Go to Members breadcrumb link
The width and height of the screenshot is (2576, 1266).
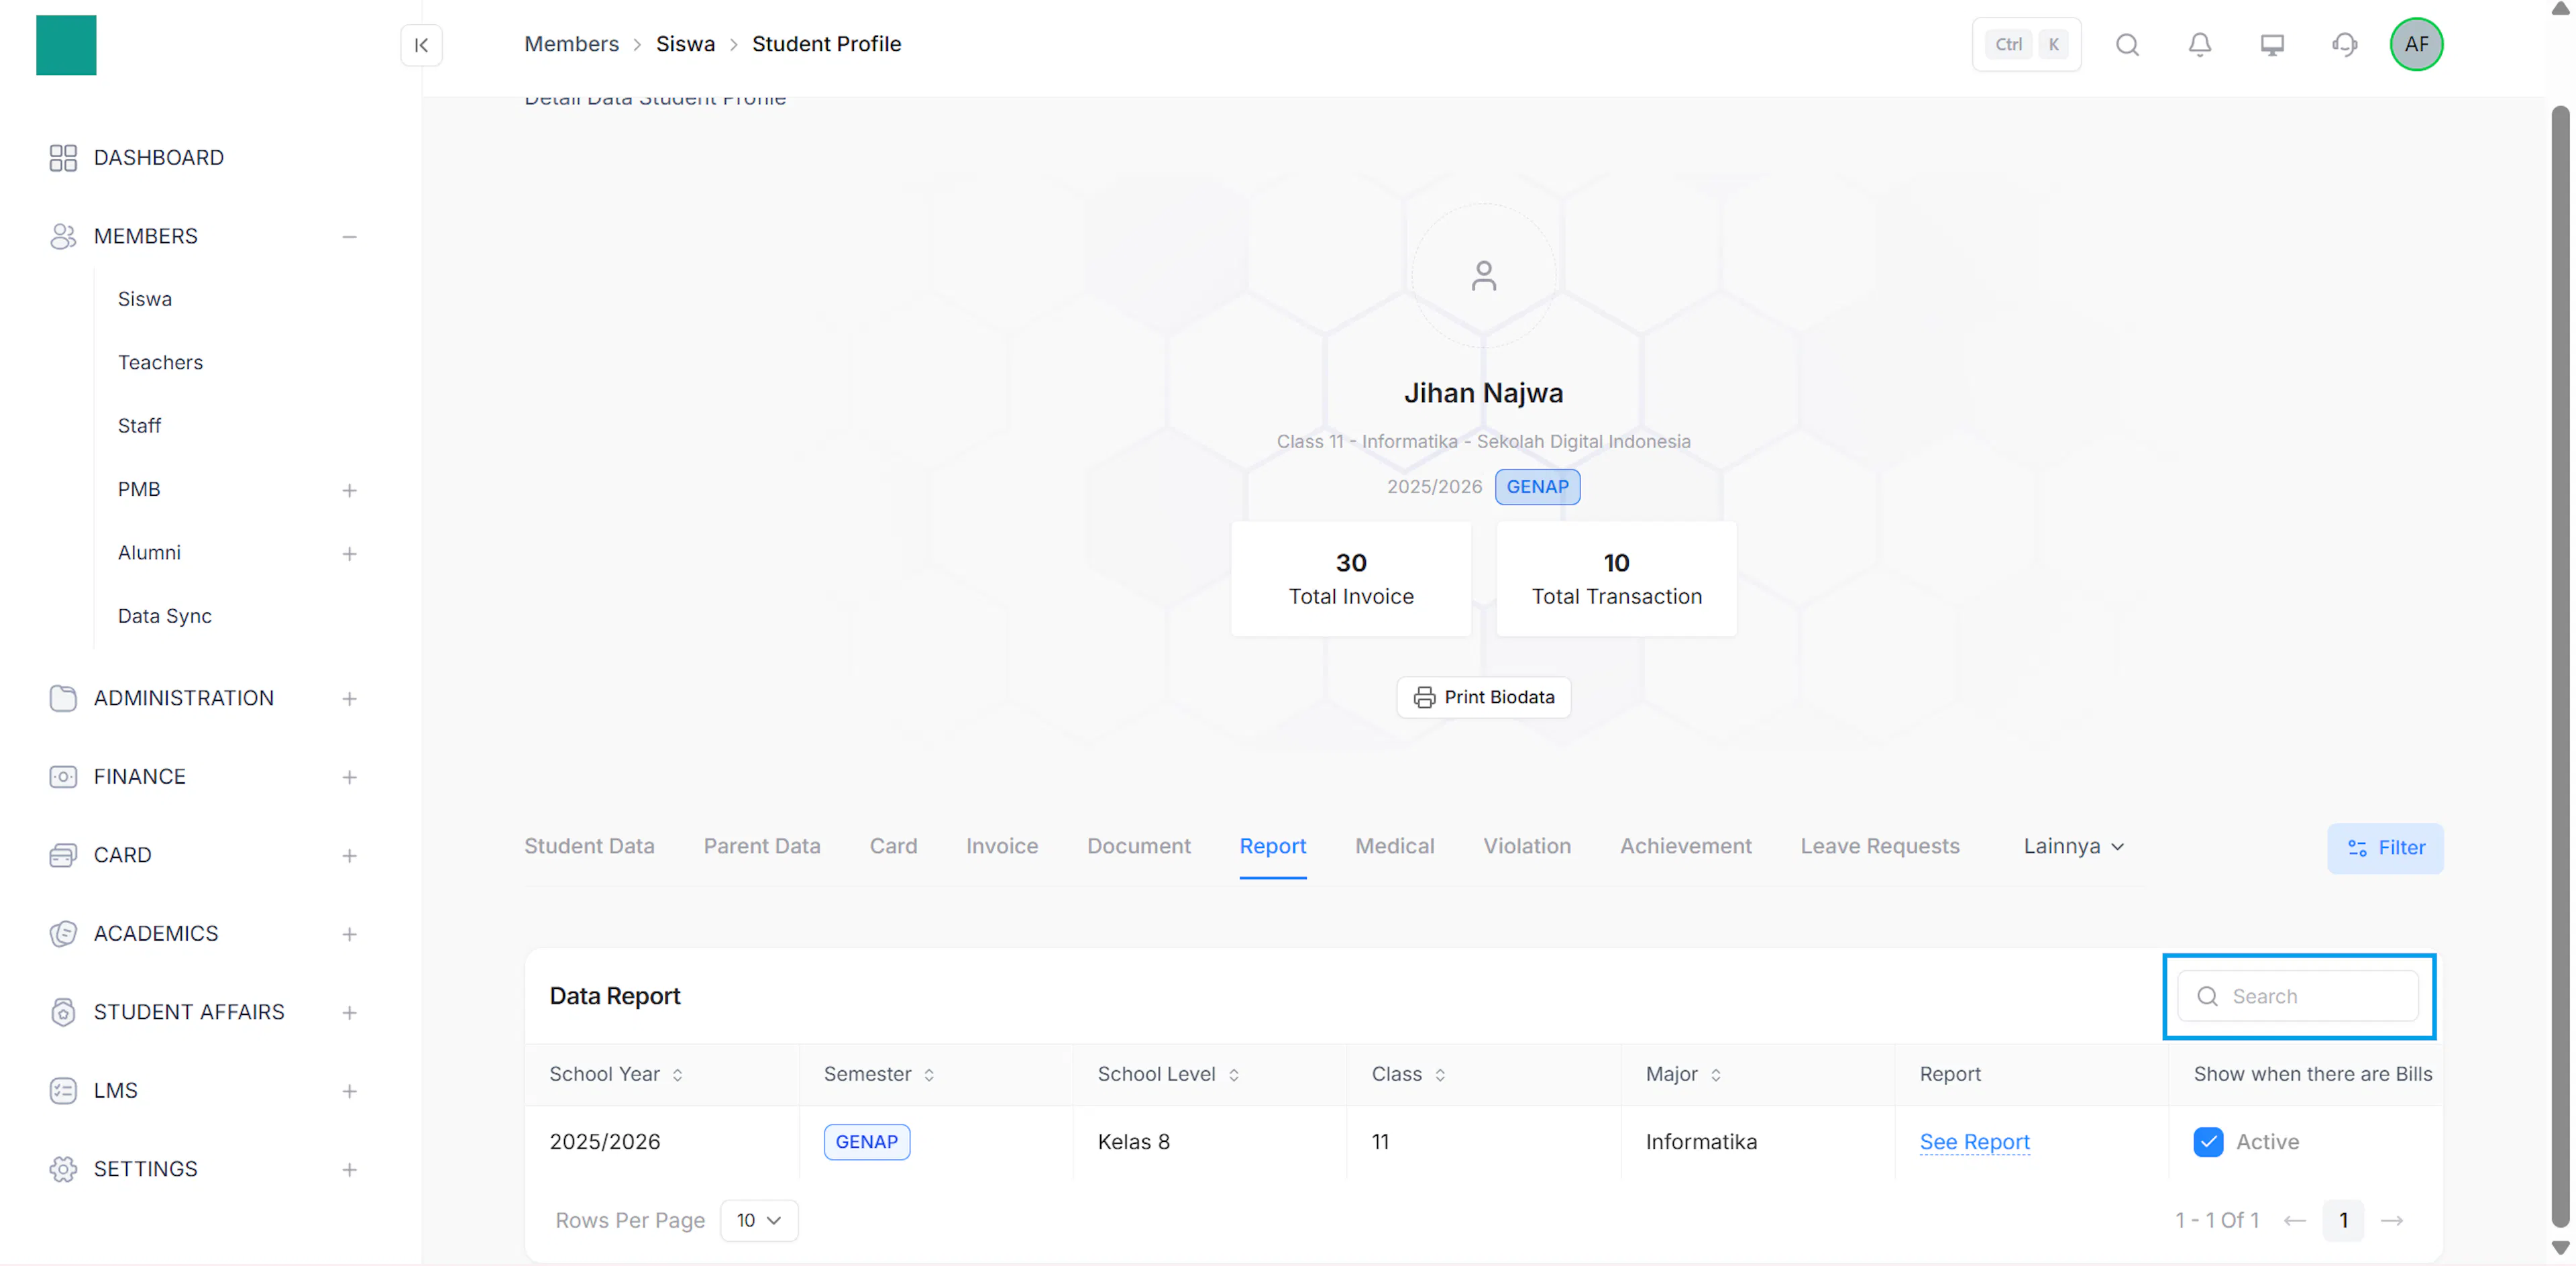point(572,44)
